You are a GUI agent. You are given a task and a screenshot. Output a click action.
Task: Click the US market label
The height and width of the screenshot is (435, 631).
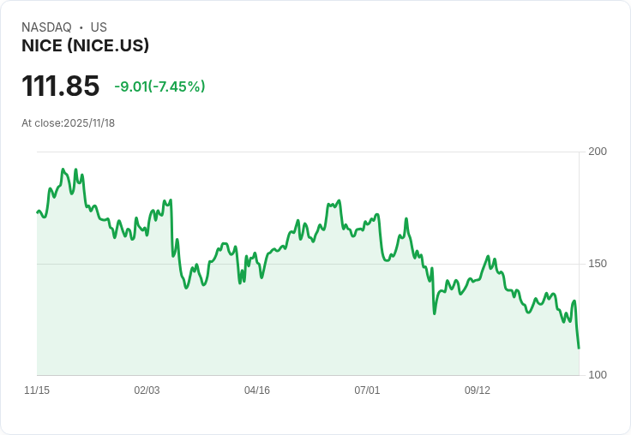(x=99, y=27)
